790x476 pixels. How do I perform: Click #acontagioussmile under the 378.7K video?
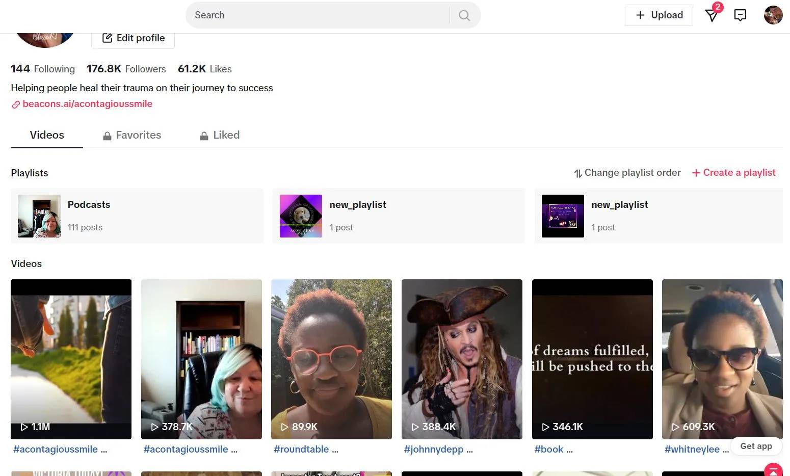(186, 449)
